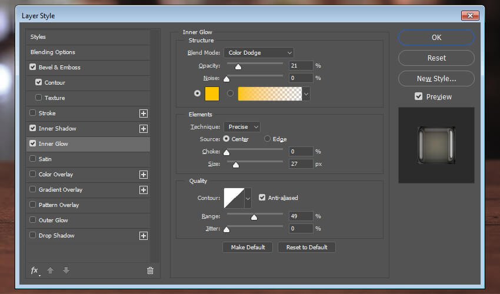The width and height of the screenshot is (500, 294).
Task: Add another Gradient Overlay with plus icon
Action: pyautogui.click(x=144, y=190)
